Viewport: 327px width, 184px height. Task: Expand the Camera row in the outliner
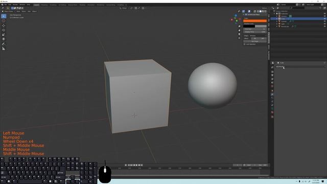click(x=277, y=16)
